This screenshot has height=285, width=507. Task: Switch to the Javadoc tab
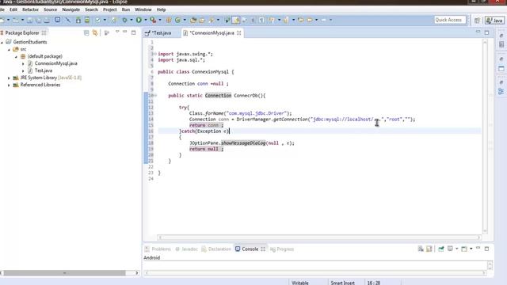click(x=186, y=249)
